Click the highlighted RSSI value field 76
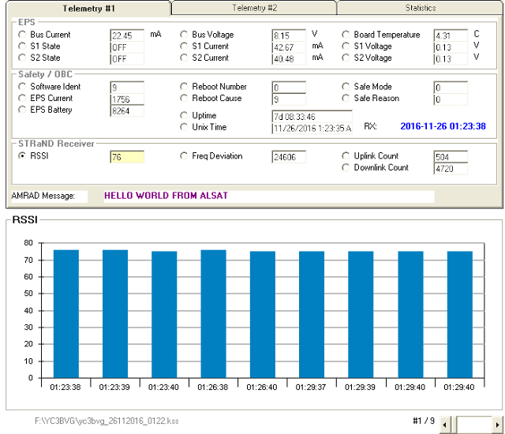This screenshot has width=505, height=434. tap(127, 157)
